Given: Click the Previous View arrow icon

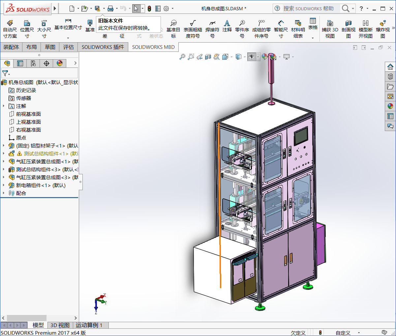Looking at the screenshot, I should 199,57.
